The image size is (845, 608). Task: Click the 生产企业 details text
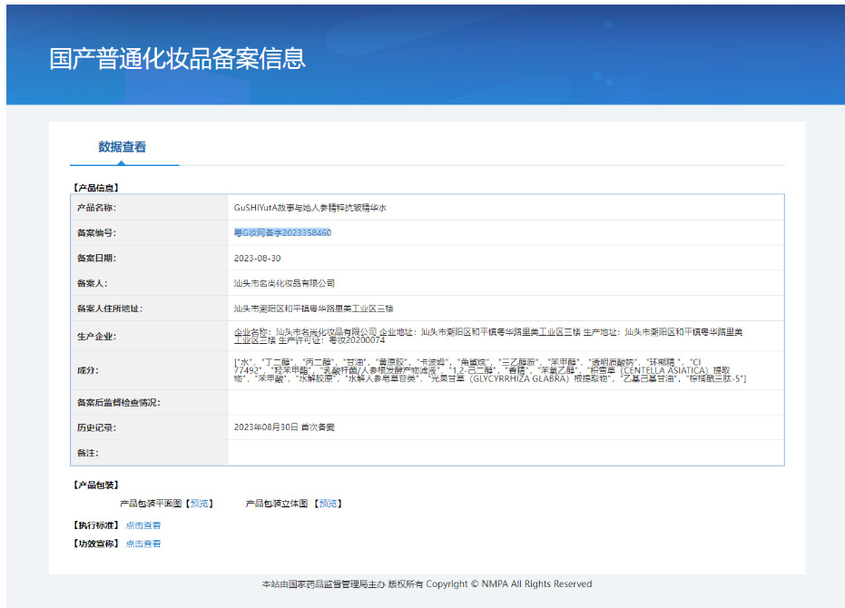490,336
